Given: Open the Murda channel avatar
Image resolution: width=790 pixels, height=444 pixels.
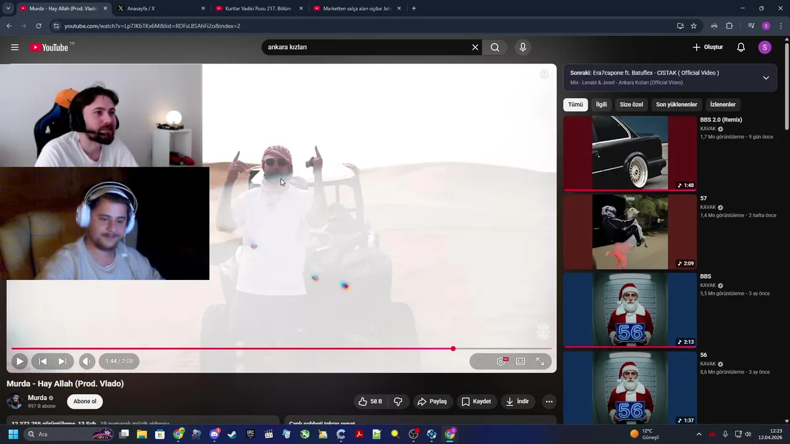Looking at the screenshot, I should tap(15, 401).
